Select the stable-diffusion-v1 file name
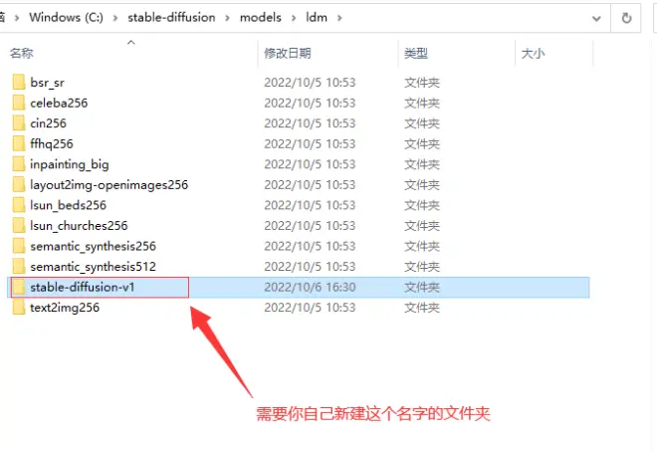Viewport: 657px width, 452px height. [83, 287]
